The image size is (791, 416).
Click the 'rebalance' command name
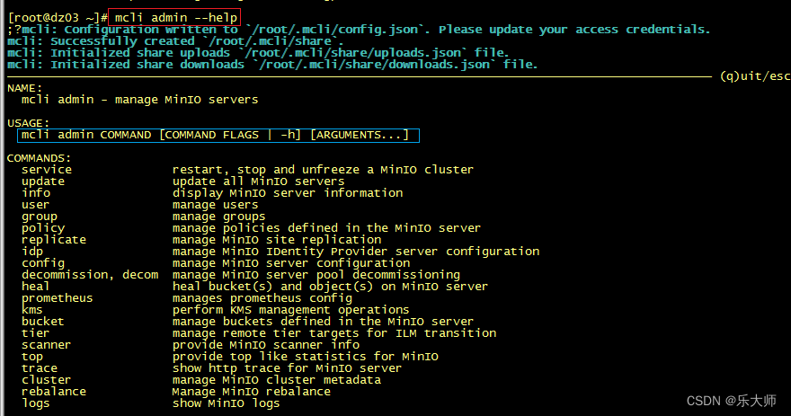(53, 392)
